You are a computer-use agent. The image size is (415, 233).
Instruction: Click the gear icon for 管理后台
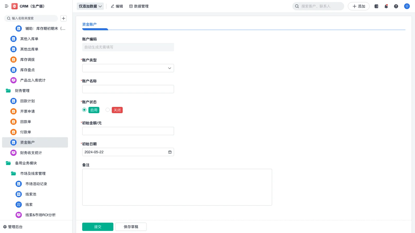click(5, 227)
